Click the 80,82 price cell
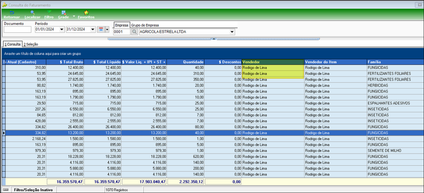424x193 pixels. [26, 85]
